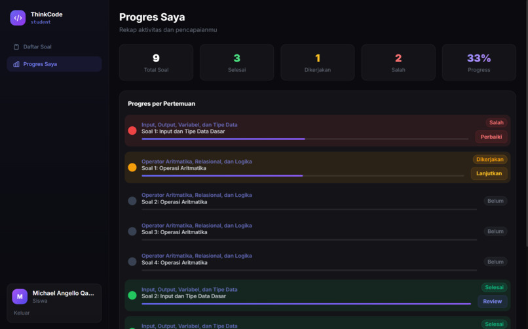
Task: Click topic link above Soal 3: Operasi Aritmatika
Action: point(197,226)
